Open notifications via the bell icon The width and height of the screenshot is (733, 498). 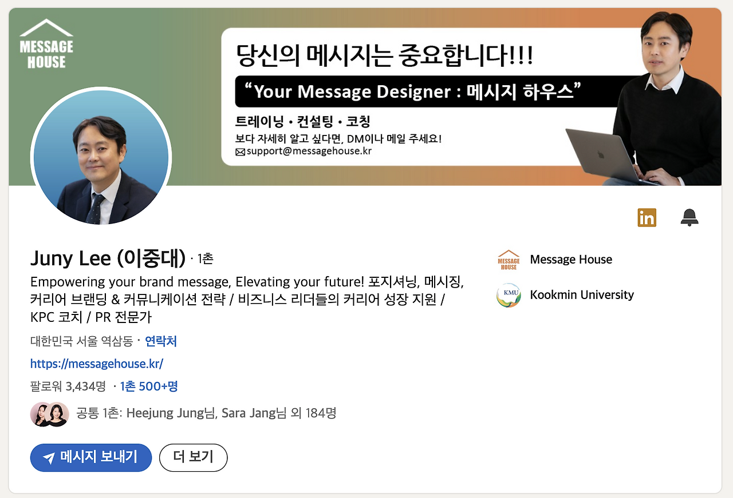pyautogui.click(x=689, y=217)
